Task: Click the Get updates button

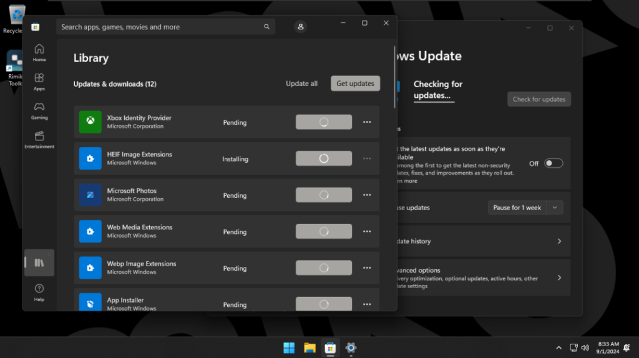Action: point(355,84)
